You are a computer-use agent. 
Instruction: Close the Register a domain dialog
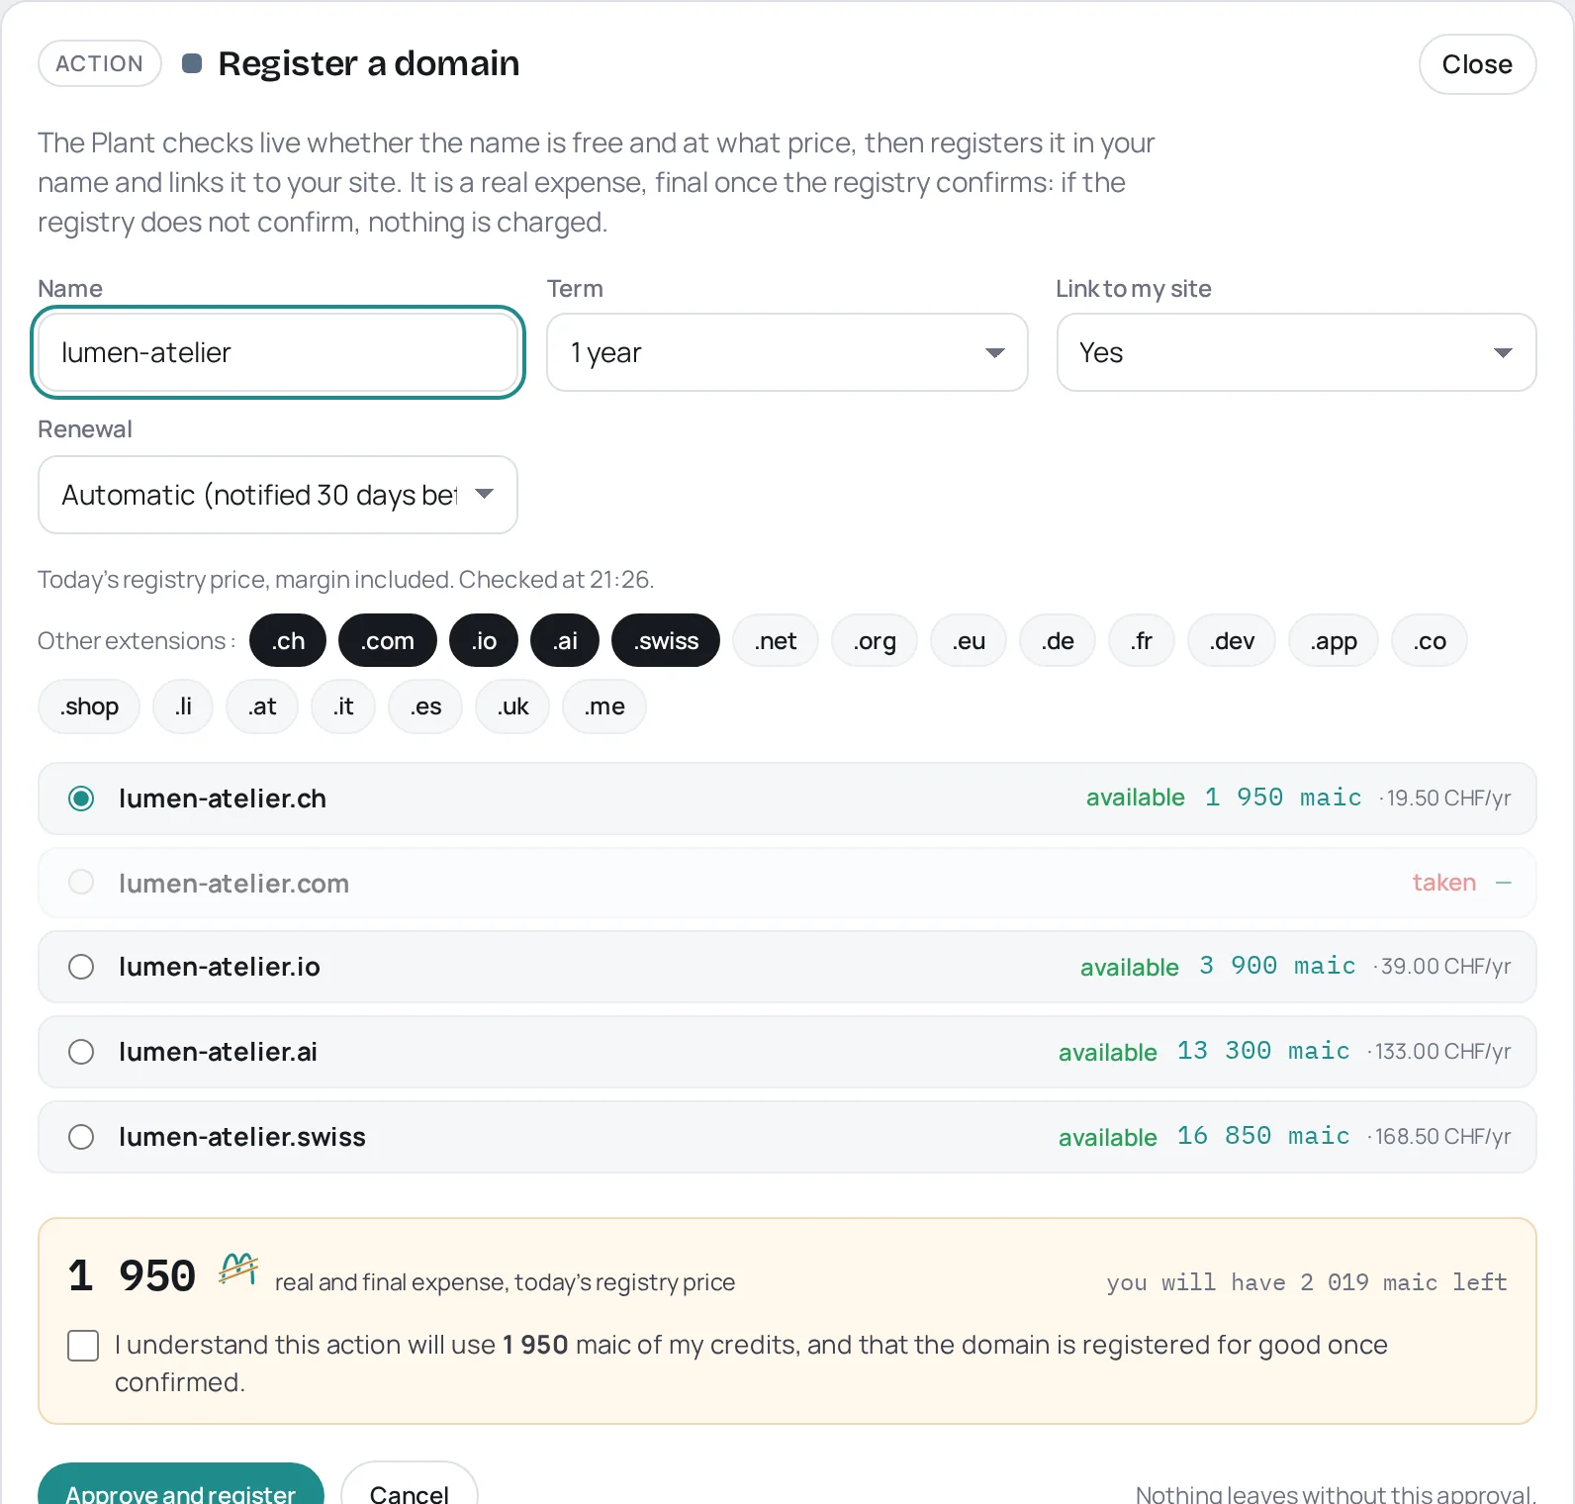[1477, 64]
